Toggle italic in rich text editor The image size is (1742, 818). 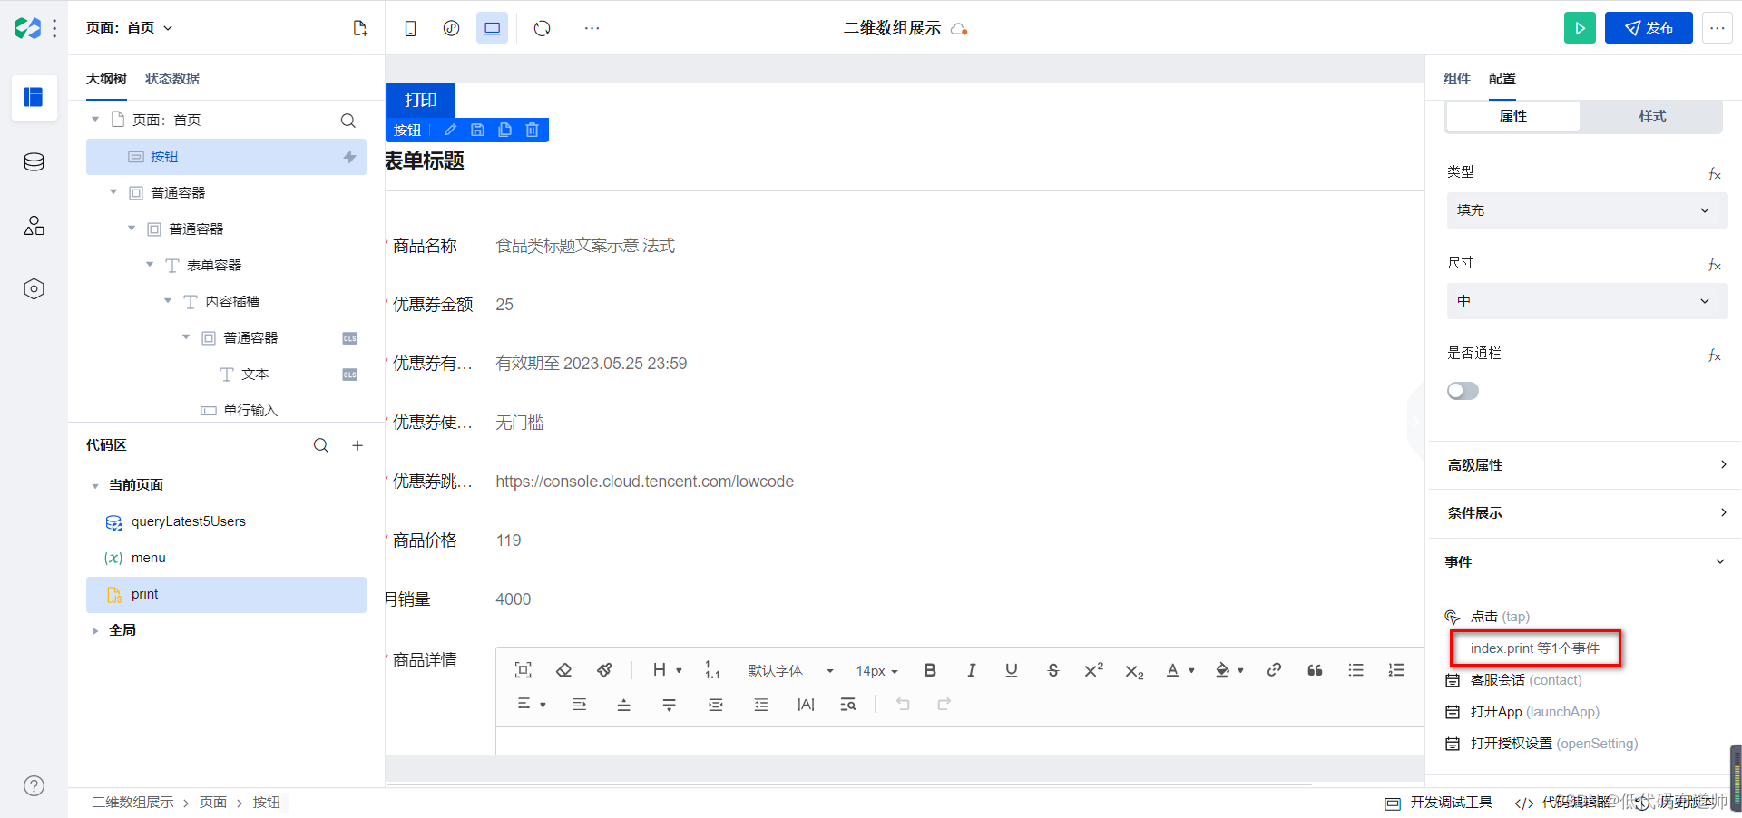point(971,670)
